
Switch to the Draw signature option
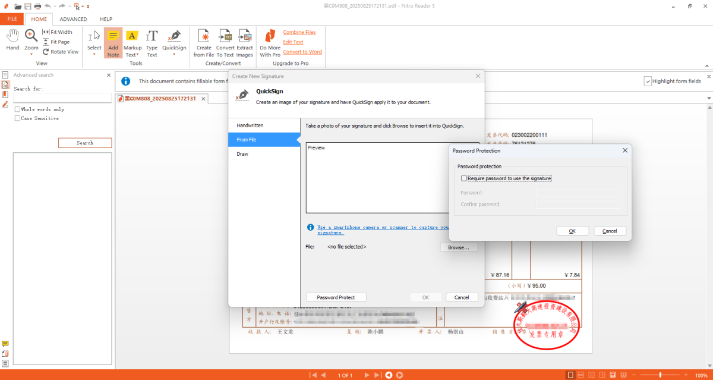(242, 154)
